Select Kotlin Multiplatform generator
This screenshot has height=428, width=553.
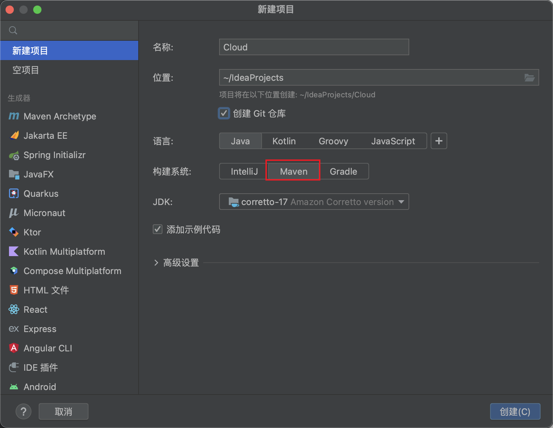point(69,252)
